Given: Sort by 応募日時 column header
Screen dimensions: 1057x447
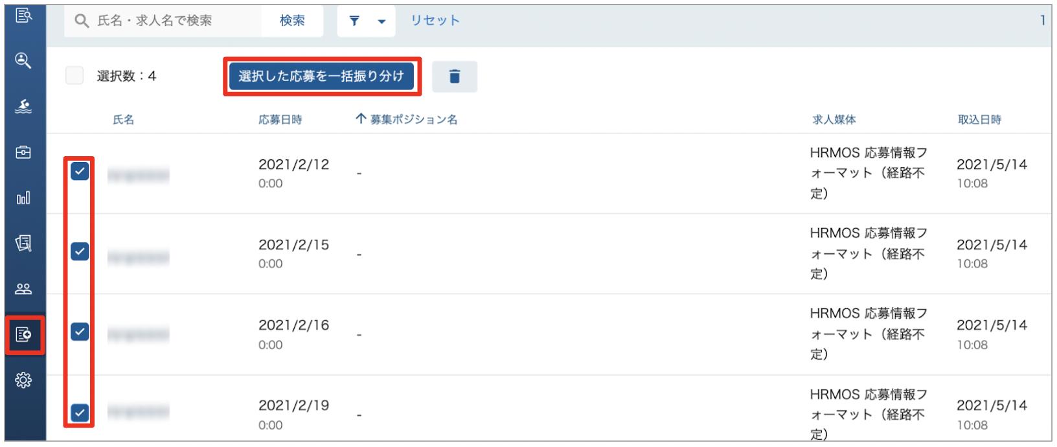Looking at the screenshot, I should [280, 120].
